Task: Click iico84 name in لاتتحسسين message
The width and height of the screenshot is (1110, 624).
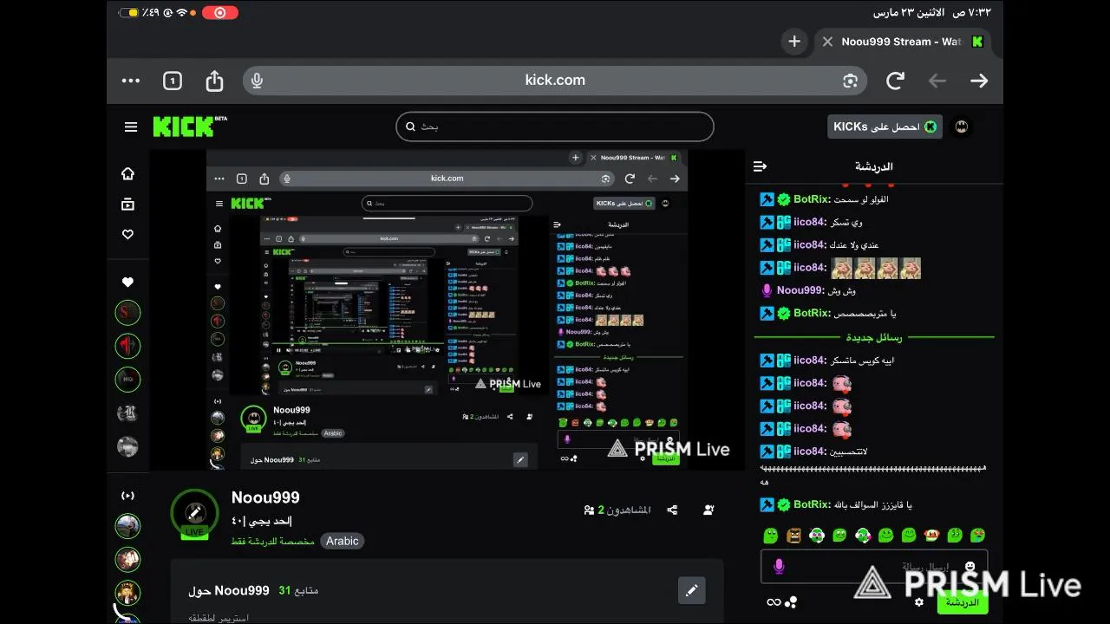Action: pyautogui.click(x=810, y=451)
